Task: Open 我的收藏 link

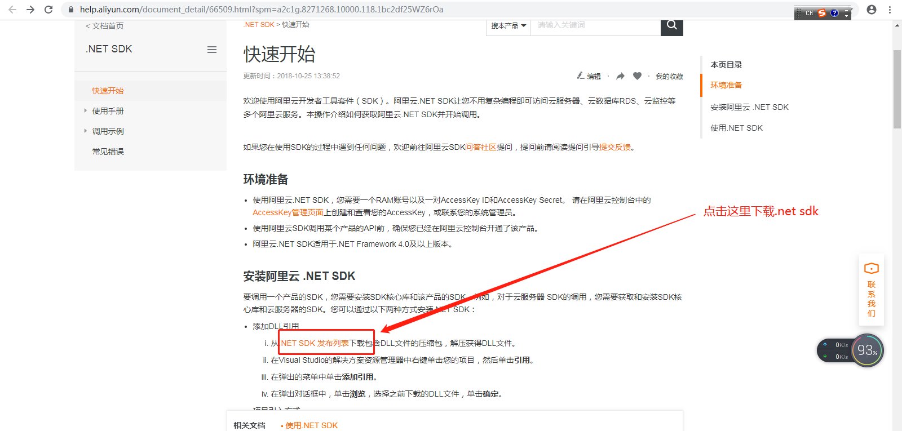Action: tap(669, 77)
